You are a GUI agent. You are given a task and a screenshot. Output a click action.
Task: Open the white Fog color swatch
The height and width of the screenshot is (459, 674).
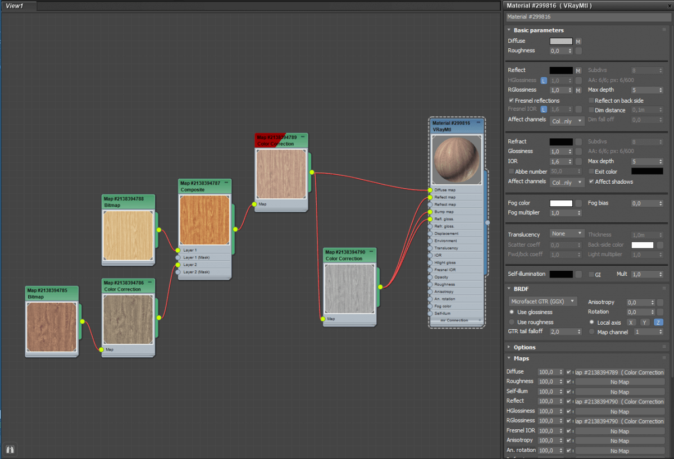(561, 203)
